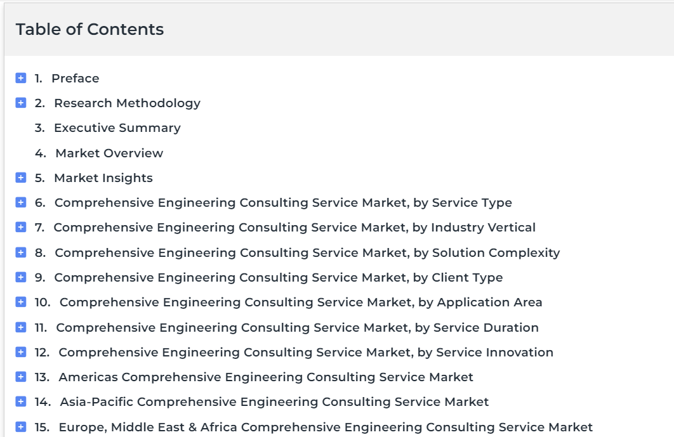
Task: Expand the Market Insights plus icon
Action: [21, 178]
